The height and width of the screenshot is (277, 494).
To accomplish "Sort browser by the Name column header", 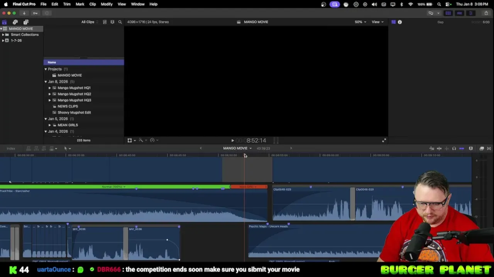I will pos(84,62).
